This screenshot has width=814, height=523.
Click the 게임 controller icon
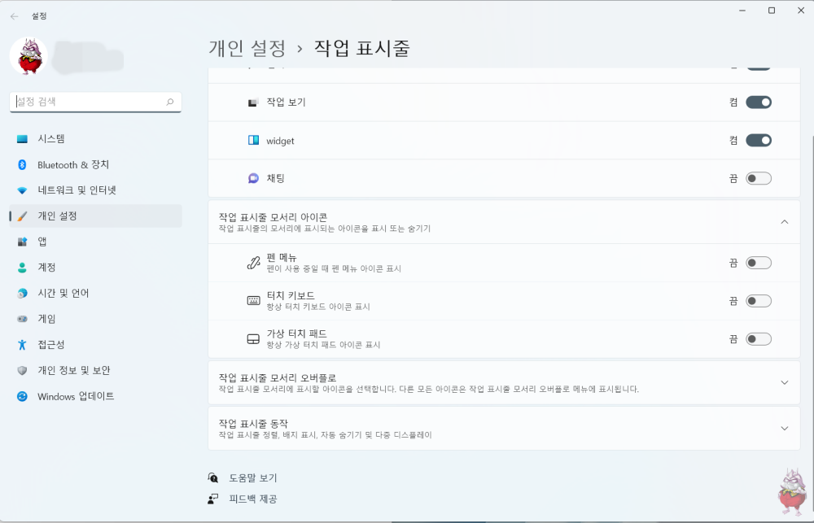[22, 319]
